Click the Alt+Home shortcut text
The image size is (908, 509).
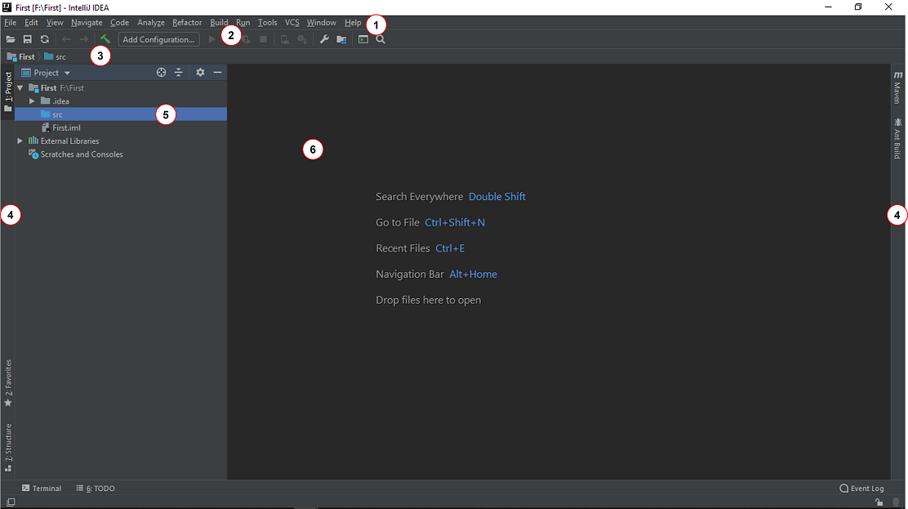coord(473,275)
